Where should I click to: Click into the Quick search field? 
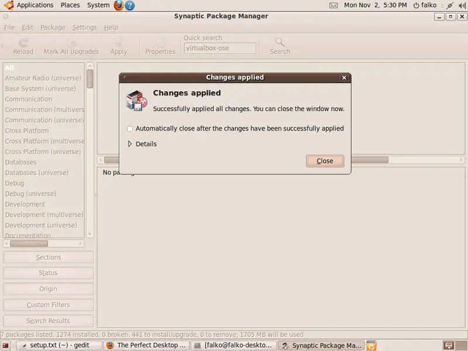point(220,48)
